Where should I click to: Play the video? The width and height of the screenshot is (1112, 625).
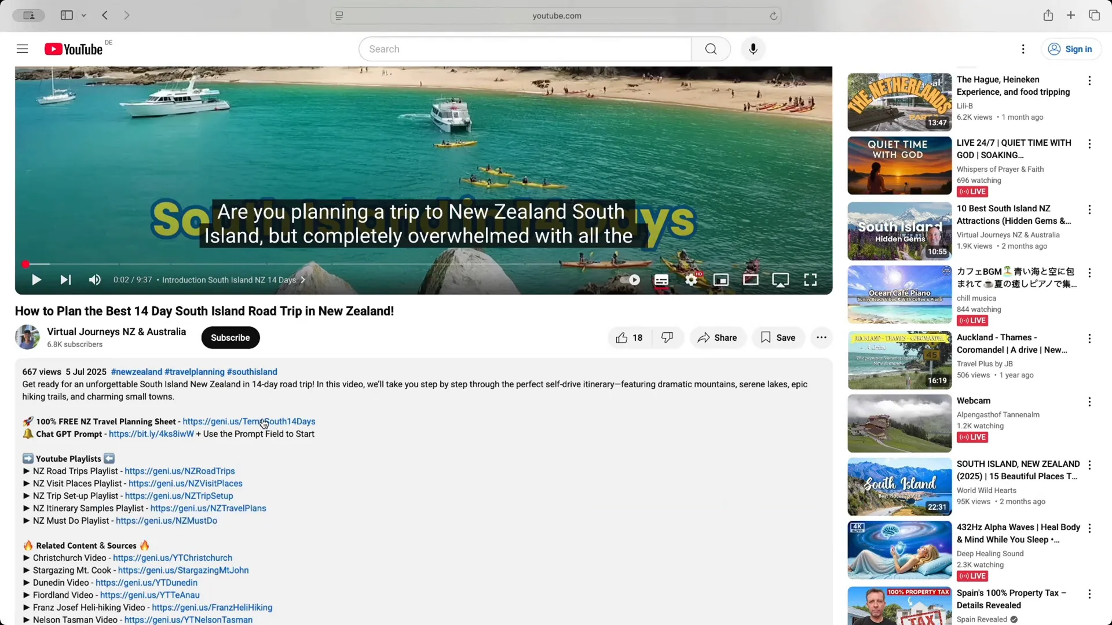pyautogui.click(x=36, y=280)
